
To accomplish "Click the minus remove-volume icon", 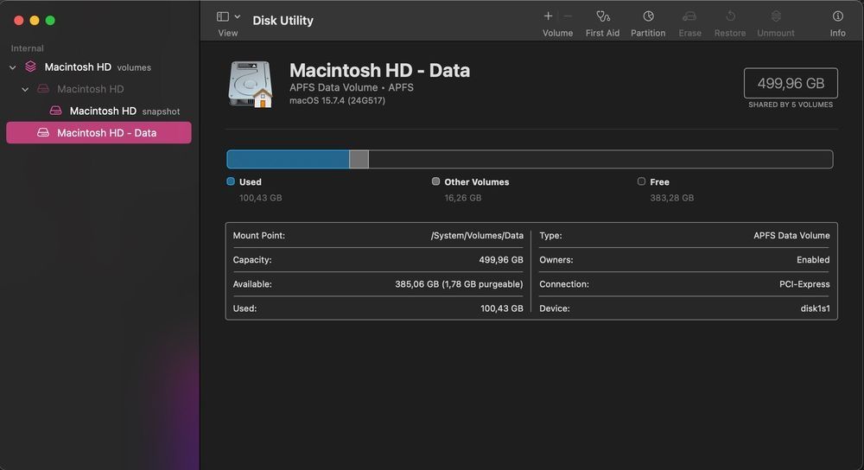I will click(x=568, y=16).
